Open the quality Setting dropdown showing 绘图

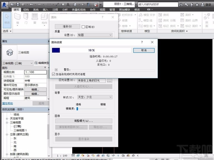pos(95,35)
